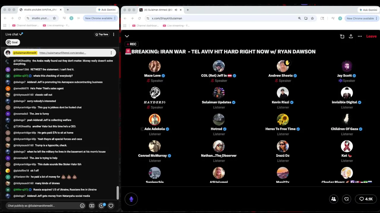Ask Gemini in the YouTube Studio window

click(x=107, y=10)
